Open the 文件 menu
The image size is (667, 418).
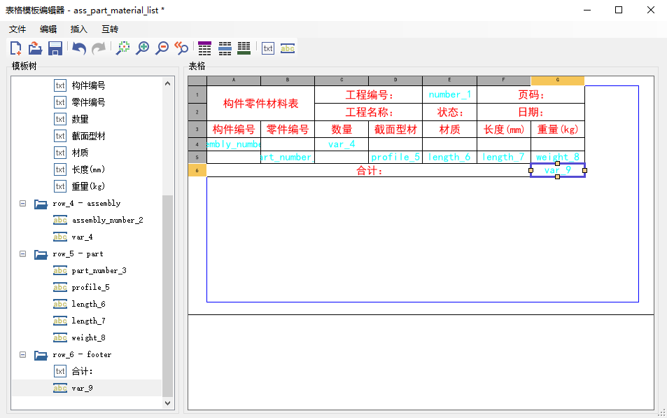coord(17,29)
